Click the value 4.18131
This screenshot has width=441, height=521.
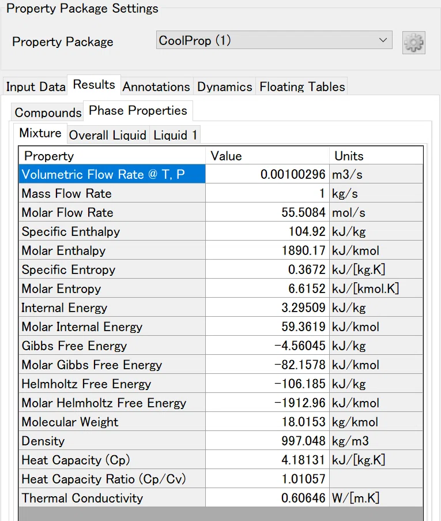point(267,460)
